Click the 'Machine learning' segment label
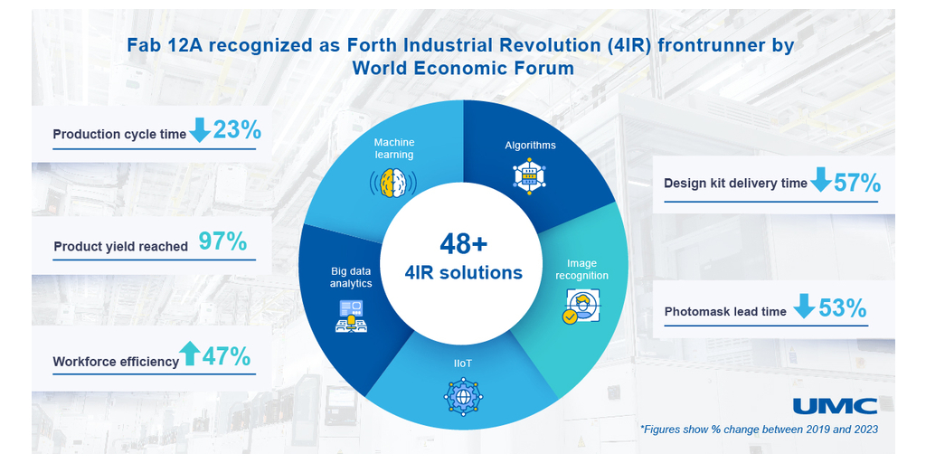This screenshot has height=463, width=926. (394, 148)
